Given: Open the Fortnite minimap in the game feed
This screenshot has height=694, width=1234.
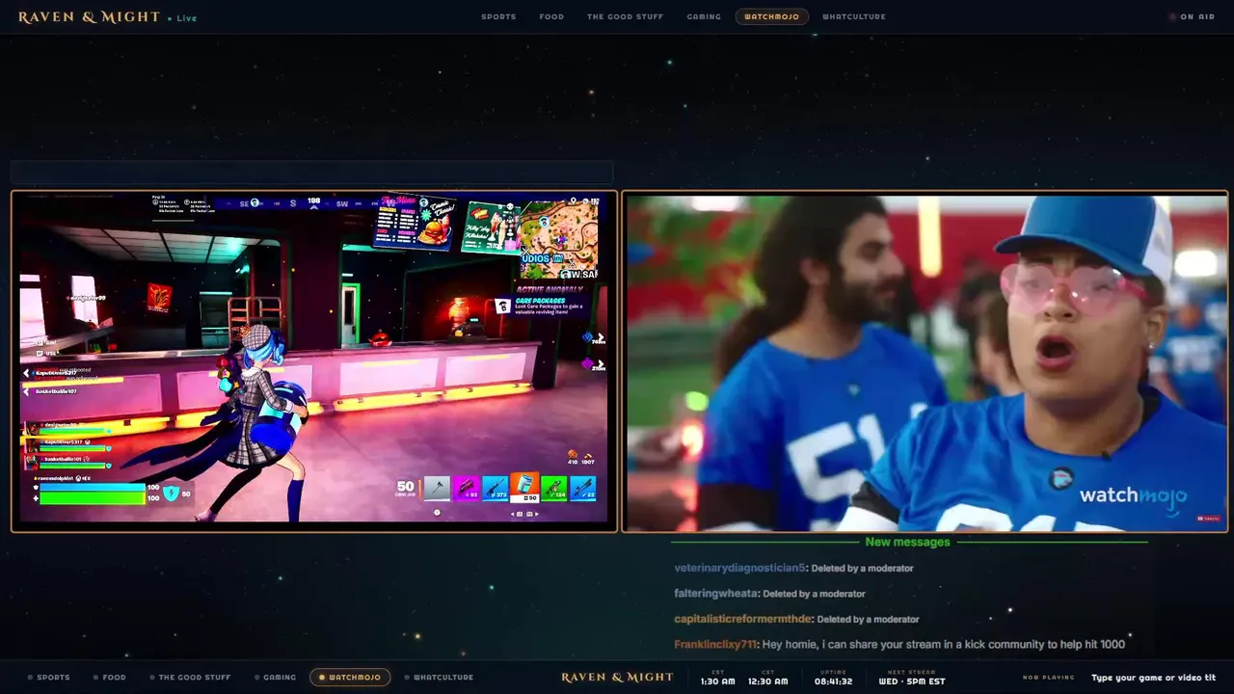Looking at the screenshot, I should (x=559, y=239).
